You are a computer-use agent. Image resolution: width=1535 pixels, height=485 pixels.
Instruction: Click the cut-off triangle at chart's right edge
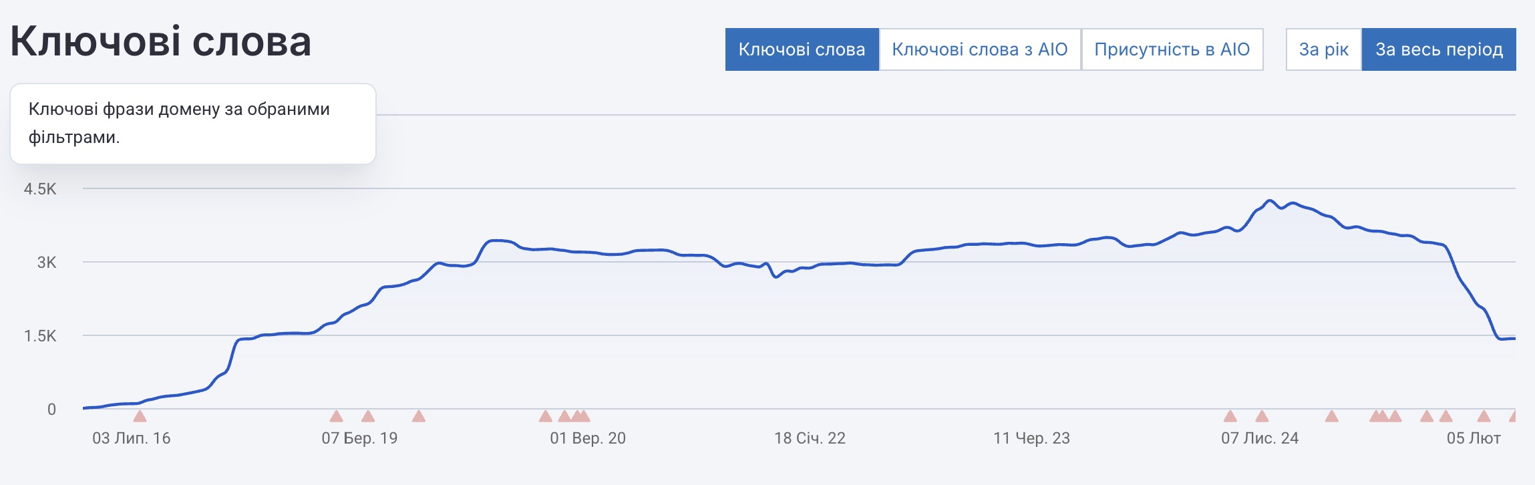click(x=1512, y=416)
